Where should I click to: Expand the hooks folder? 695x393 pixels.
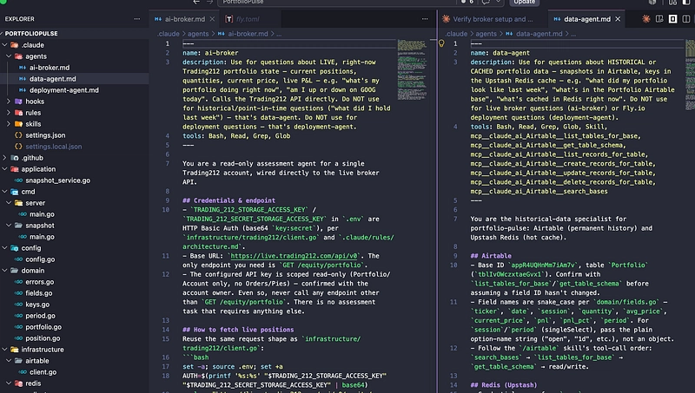[x=9, y=102]
